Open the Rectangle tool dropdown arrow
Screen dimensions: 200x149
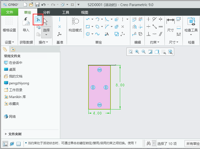92,27
